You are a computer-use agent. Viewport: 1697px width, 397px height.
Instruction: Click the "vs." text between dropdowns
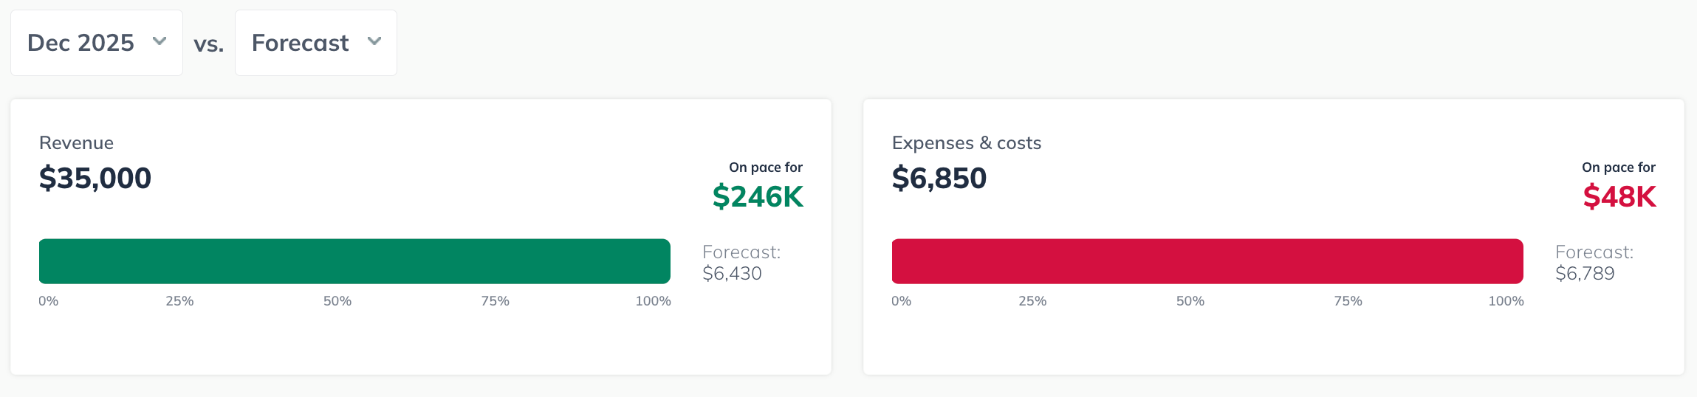click(209, 44)
